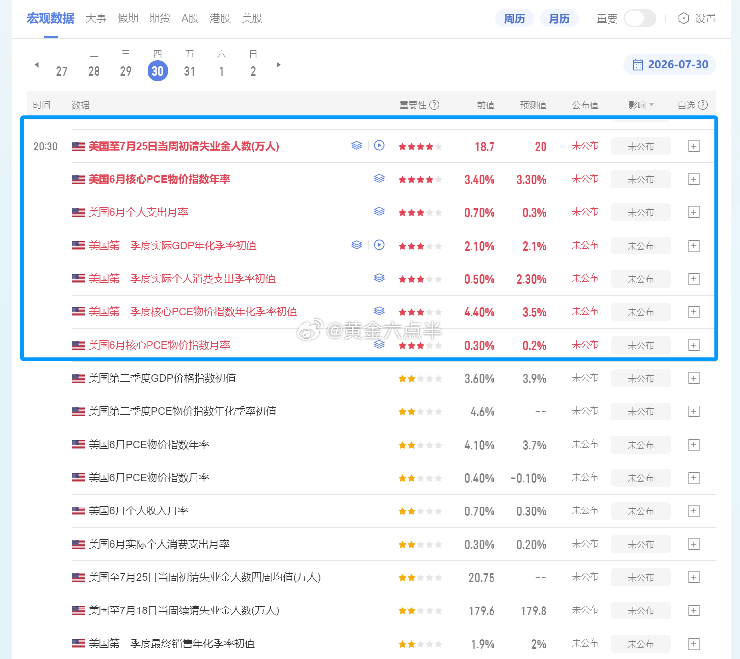The width and height of the screenshot is (740, 659).
Task: Open layers icon for 初请失业金人数 row
Action: click(x=357, y=145)
